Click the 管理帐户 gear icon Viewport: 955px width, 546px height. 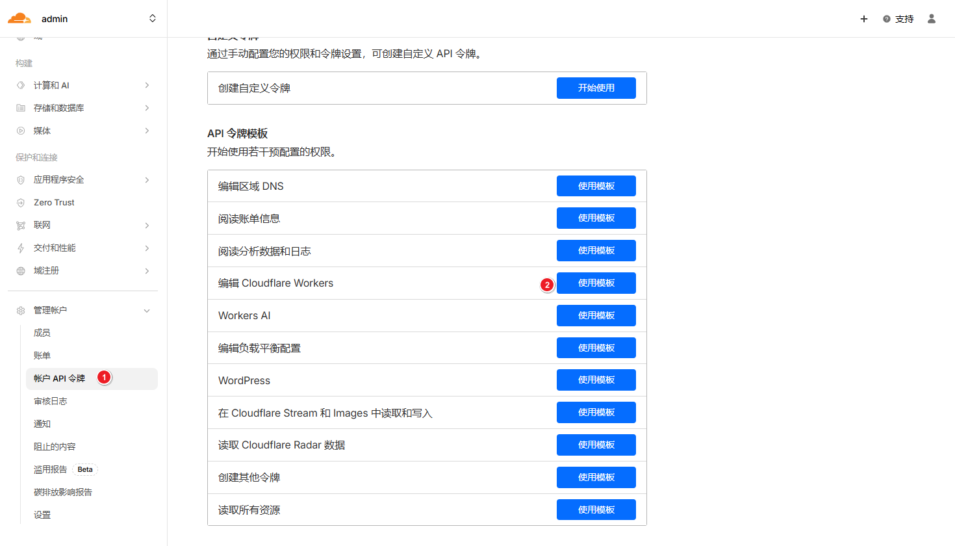[x=21, y=311]
